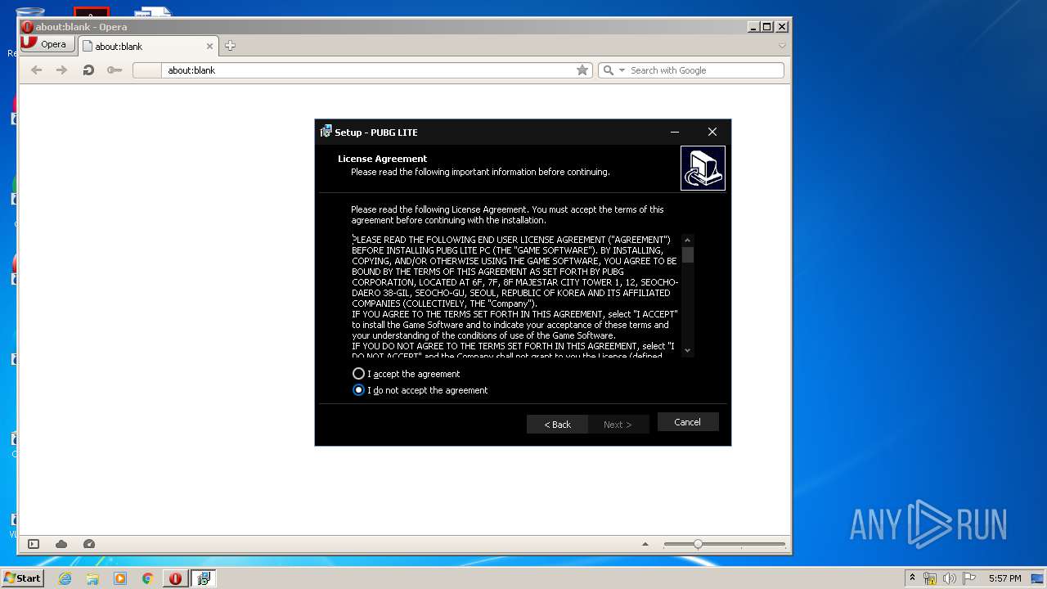Click the volume icon in tray
Screen dimensions: 1047x589
[950, 578]
